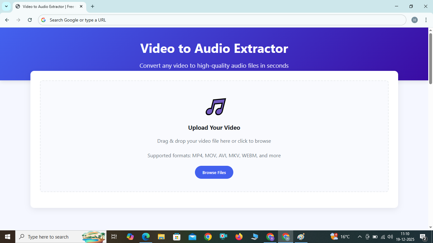Click the back navigation arrow
Viewport: 433px width, 243px height.
(x=7, y=20)
